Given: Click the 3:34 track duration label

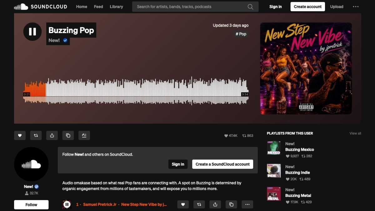Looking at the screenshot, I should pos(245,94).
